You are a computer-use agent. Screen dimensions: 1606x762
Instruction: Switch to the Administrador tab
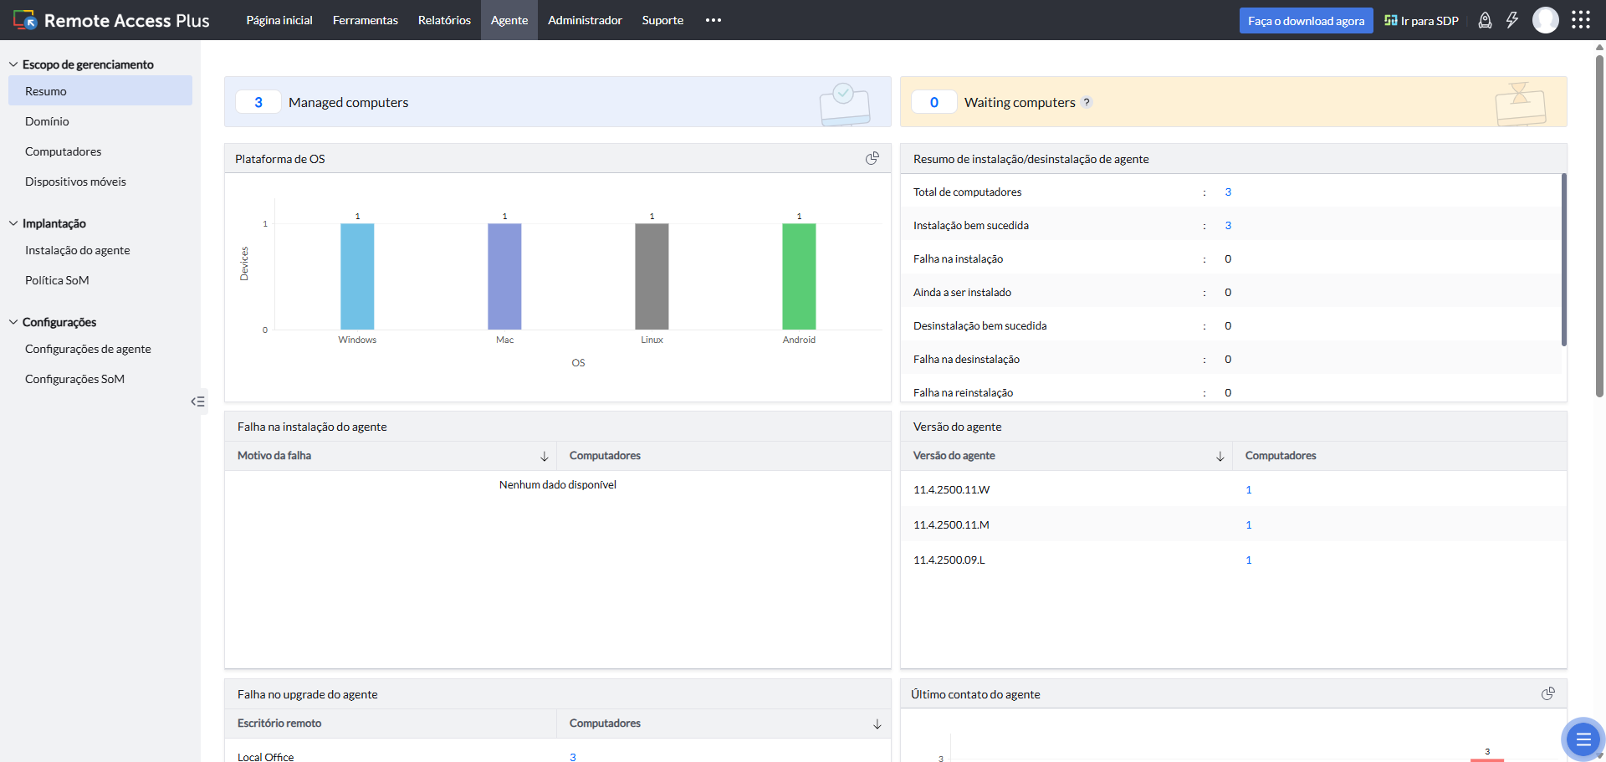585,20
